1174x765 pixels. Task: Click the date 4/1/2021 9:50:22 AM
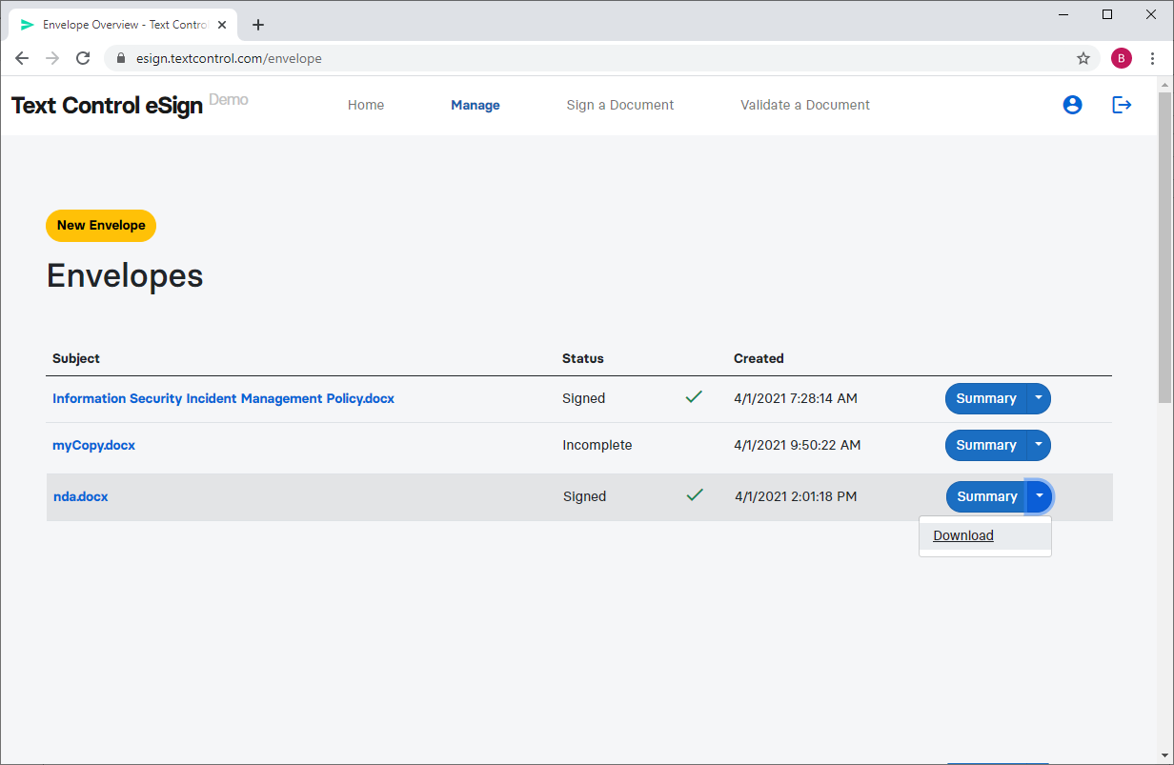(798, 445)
